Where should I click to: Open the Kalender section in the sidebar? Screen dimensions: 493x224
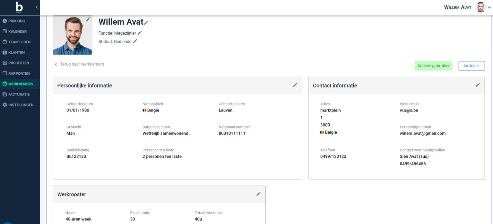point(17,31)
